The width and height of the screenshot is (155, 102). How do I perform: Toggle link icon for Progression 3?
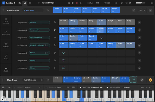[139, 38]
